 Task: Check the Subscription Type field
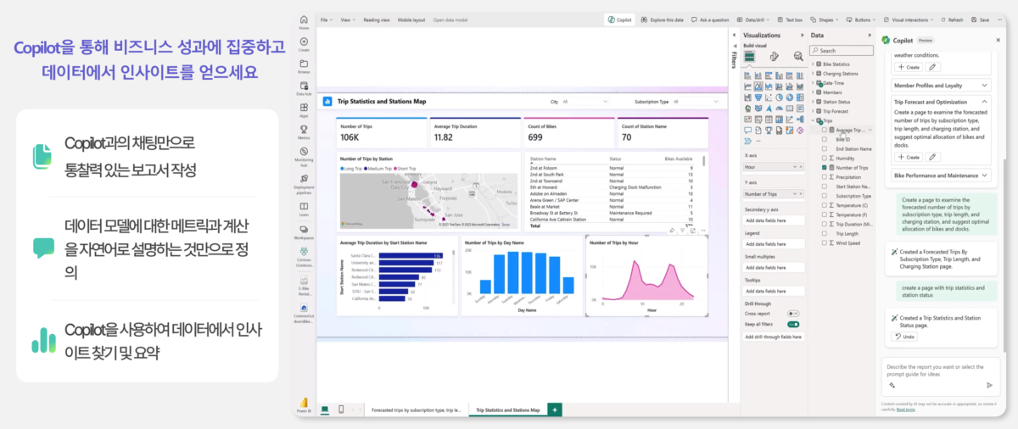pyautogui.click(x=825, y=196)
